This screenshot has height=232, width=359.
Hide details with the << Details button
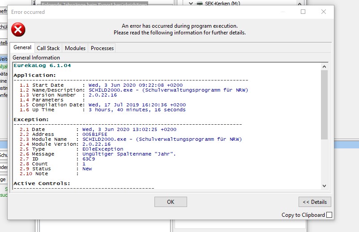click(315, 202)
